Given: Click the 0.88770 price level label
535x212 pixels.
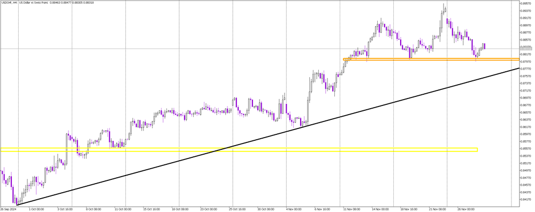Looking at the screenshot, I should (526, 33).
